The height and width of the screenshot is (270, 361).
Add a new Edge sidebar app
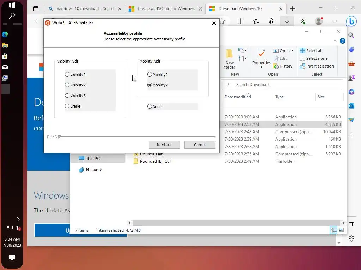point(351,135)
